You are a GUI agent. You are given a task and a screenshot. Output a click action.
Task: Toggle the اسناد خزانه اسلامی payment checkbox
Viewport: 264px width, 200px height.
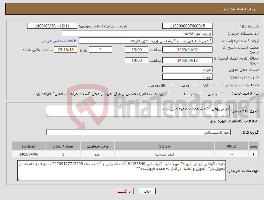[168, 93]
